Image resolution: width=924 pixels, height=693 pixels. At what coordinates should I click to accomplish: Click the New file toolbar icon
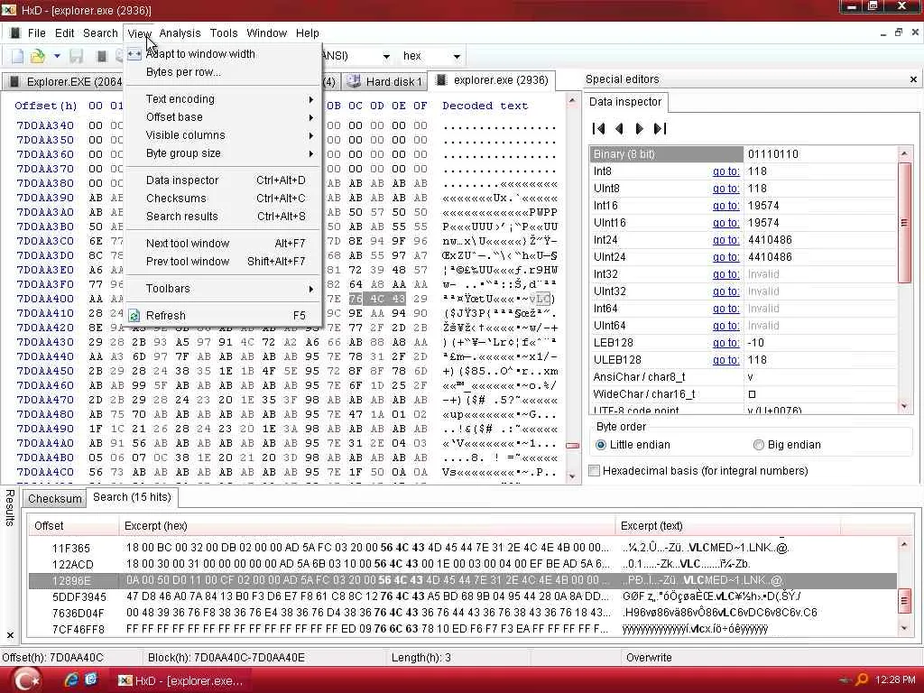pyautogui.click(x=18, y=57)
